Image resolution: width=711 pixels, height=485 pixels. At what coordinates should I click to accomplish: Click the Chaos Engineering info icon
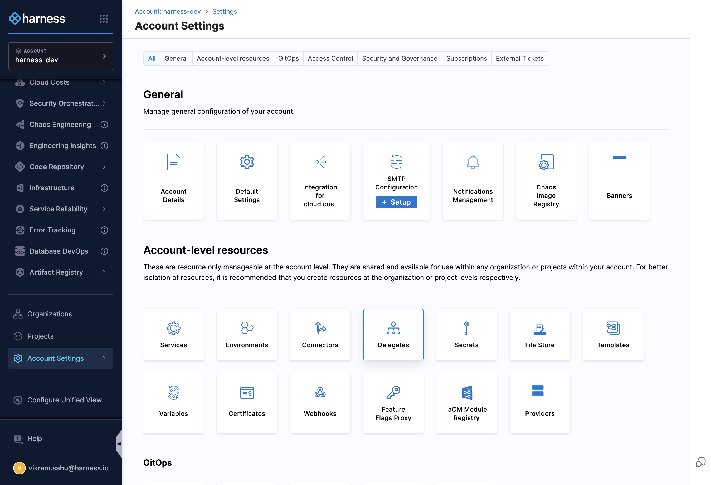coord(104,124)
